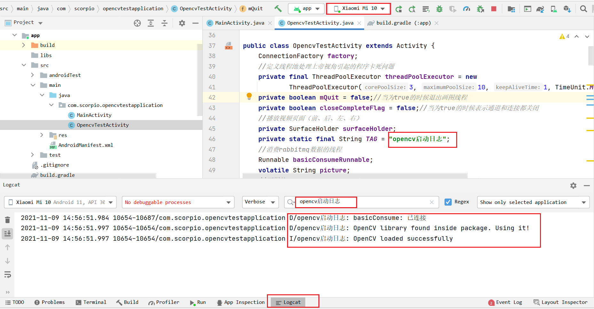Open the Profiler tool window tab
594x309 pixels.
pos(164,302)
